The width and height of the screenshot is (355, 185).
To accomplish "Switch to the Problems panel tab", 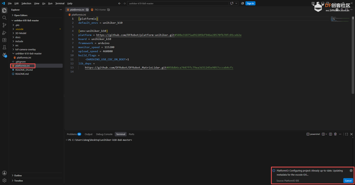I will tap(74, 134).
